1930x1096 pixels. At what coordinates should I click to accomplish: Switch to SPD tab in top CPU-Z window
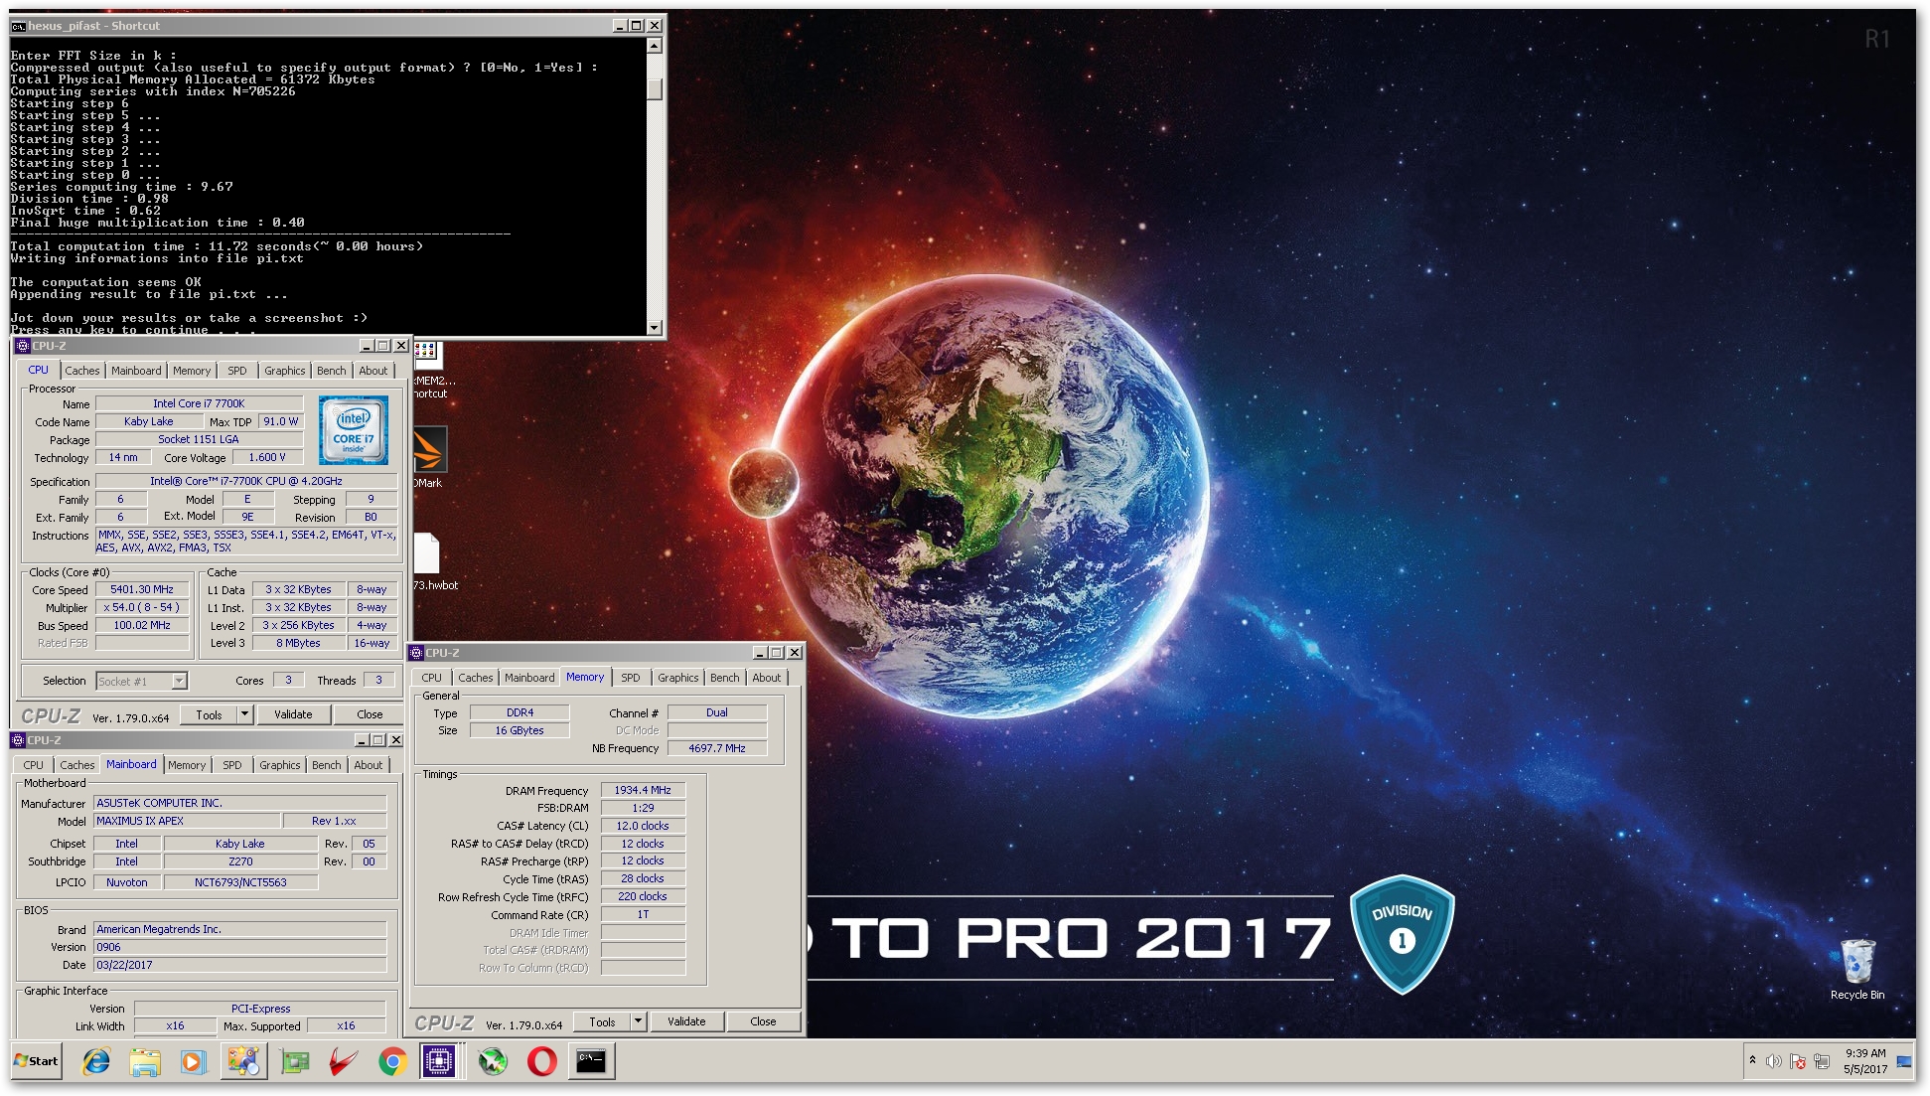(x=237, y=371)
